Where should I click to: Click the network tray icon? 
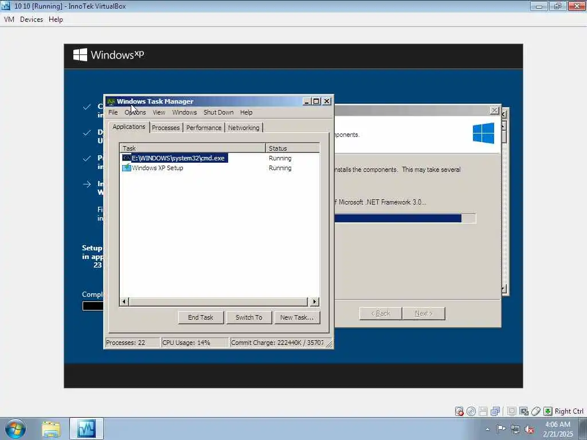tap(515, 429)
